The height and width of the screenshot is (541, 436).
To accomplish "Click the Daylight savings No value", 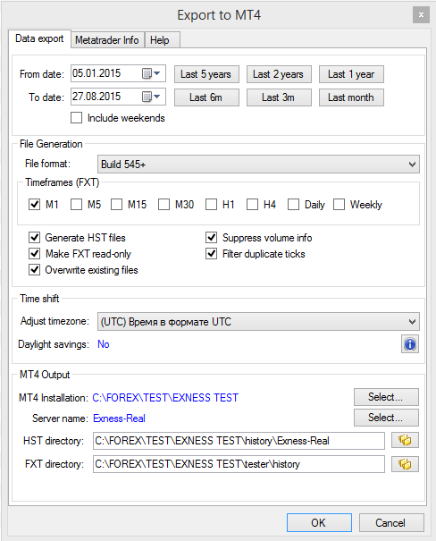I will point(104,344).
